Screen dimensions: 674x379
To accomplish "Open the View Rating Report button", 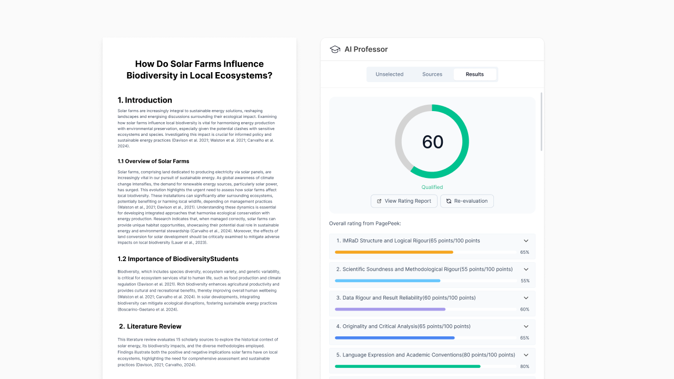I will pyautogui.click(x=404, y=201).
